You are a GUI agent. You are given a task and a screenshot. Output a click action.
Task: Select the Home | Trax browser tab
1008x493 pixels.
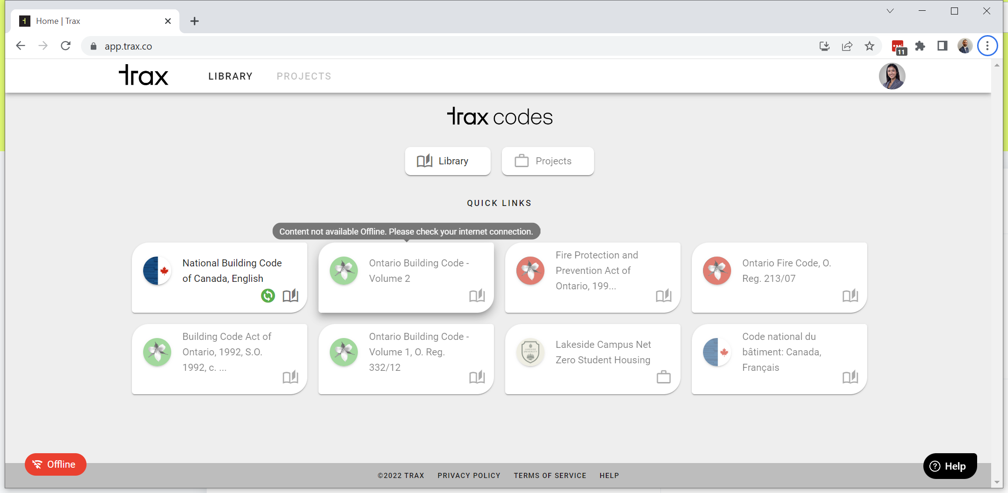pos(95,21)
